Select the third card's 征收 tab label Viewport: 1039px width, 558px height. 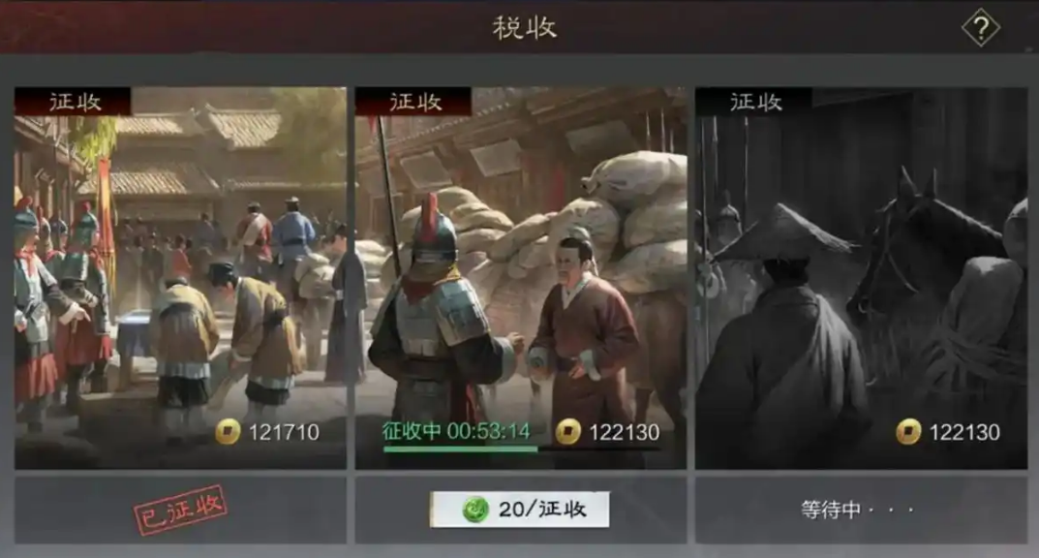pyautogui.click(x=756, y=102)
